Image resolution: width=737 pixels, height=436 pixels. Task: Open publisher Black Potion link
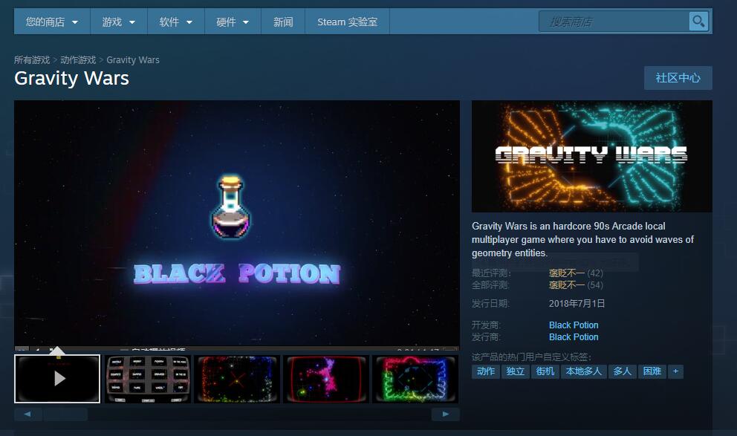(x=574, y=337)
